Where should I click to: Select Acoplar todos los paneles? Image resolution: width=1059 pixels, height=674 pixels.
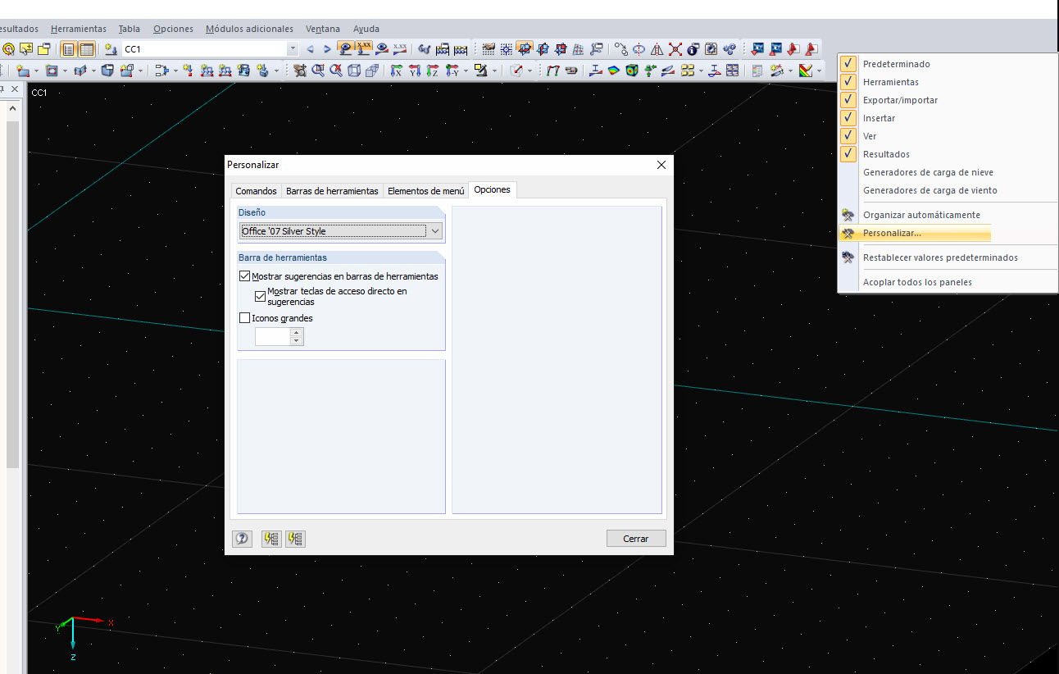coord(917,282)
